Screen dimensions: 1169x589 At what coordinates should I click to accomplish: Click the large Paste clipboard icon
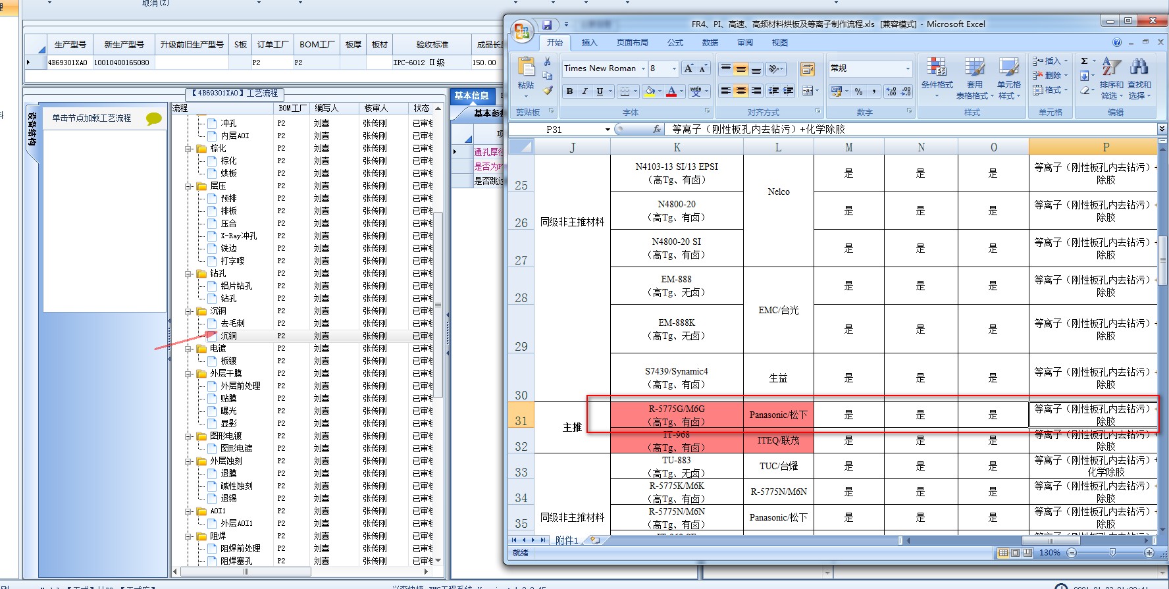526,68
